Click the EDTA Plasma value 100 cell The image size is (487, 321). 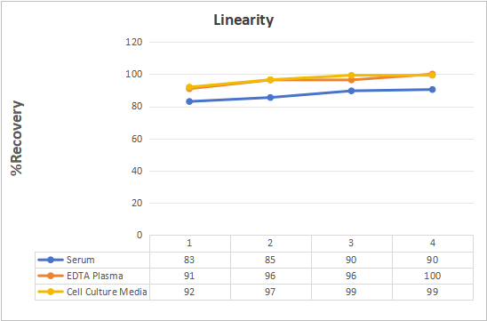pyautogui.click(x=433, y=276)
